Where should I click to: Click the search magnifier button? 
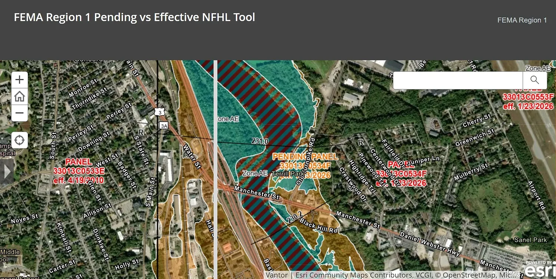coord(535,80)
